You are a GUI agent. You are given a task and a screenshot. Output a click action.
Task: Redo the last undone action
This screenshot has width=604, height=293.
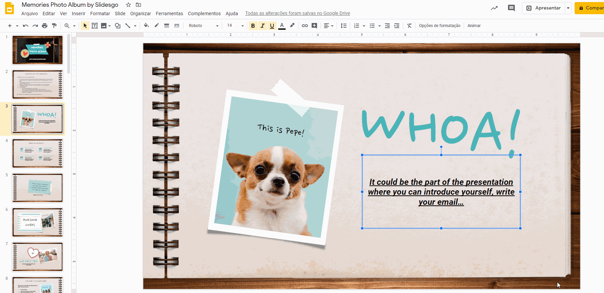point(35,26)
